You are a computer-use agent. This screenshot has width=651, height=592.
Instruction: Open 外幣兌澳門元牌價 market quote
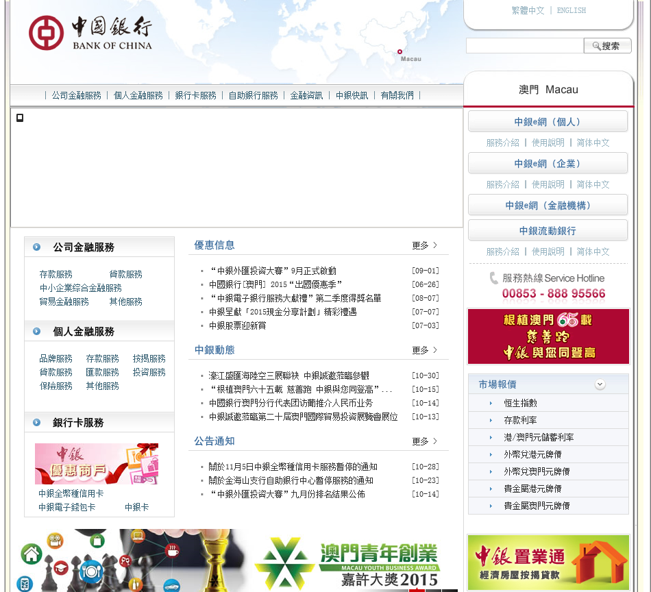point(537,471)
